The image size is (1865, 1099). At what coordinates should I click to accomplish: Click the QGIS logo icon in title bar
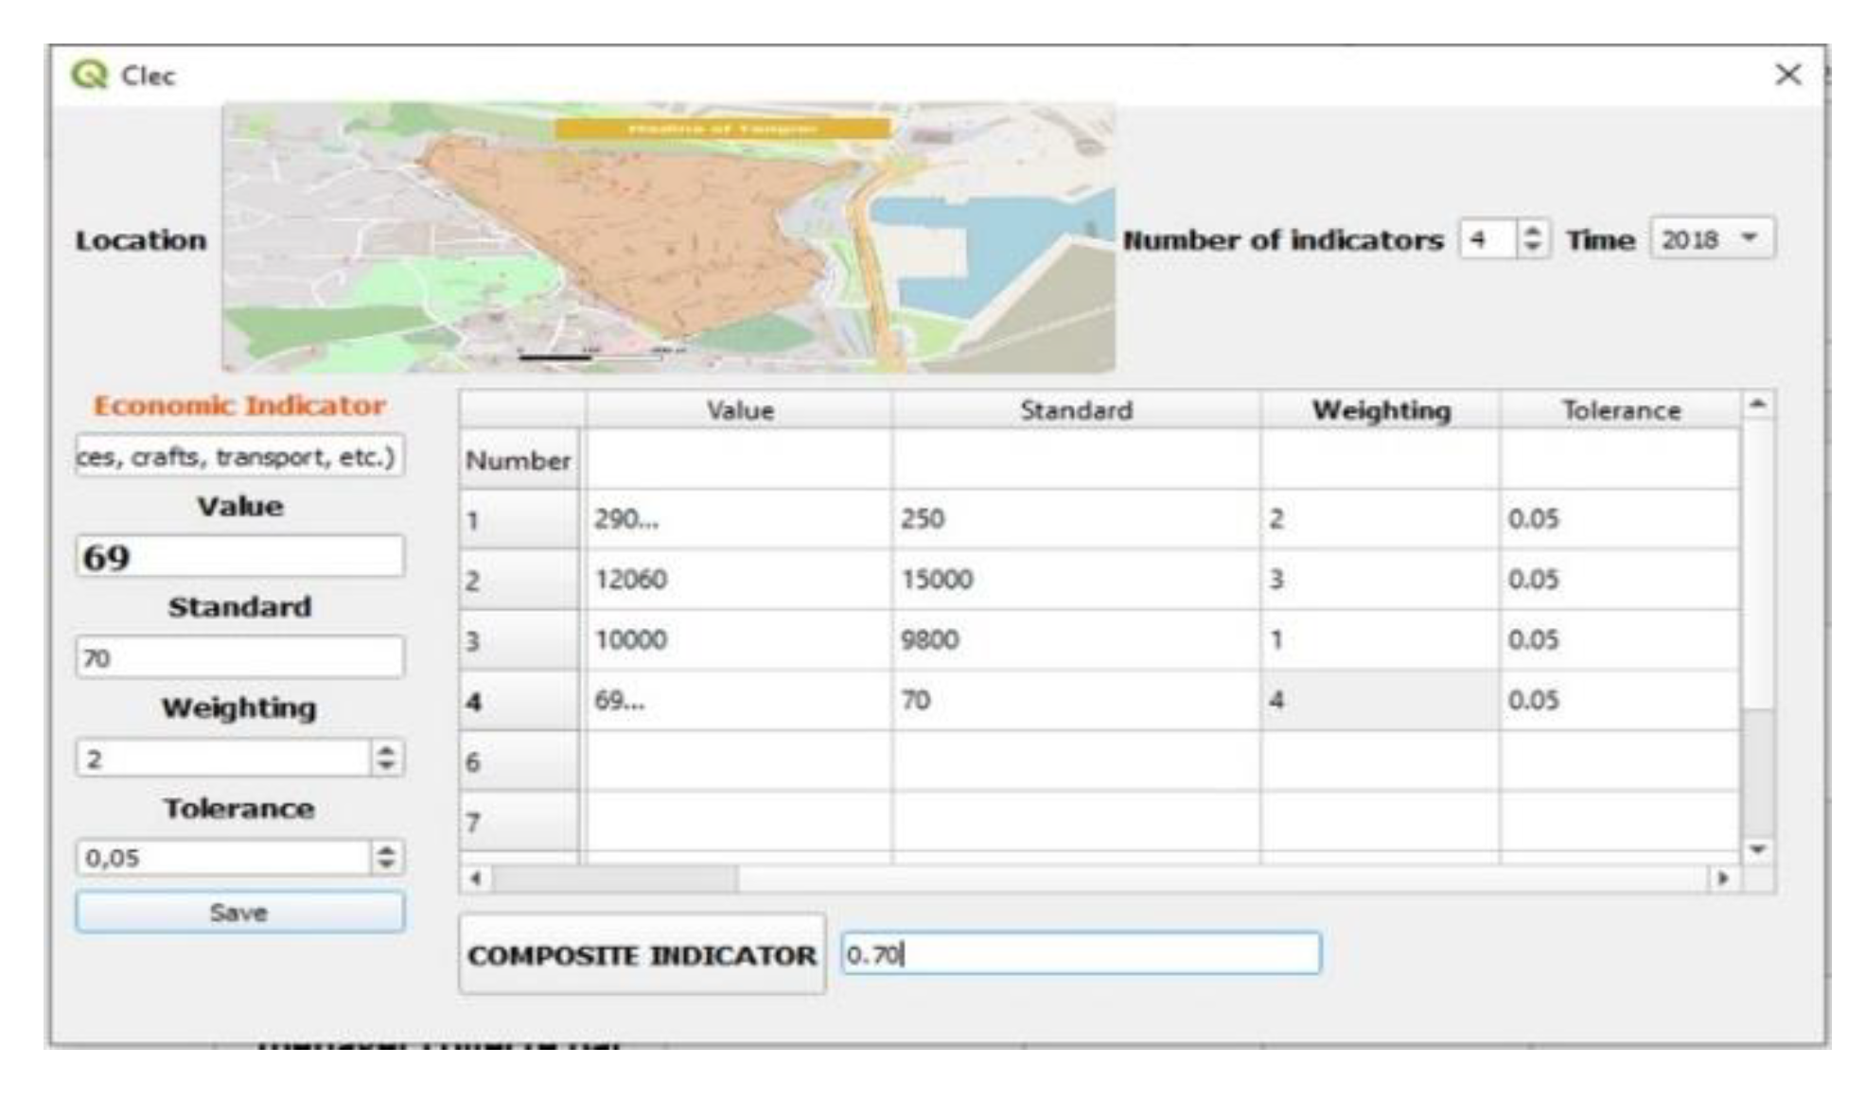(90, 75)
